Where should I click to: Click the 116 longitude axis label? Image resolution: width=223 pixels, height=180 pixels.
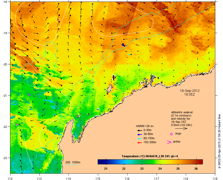coord(127,179)
